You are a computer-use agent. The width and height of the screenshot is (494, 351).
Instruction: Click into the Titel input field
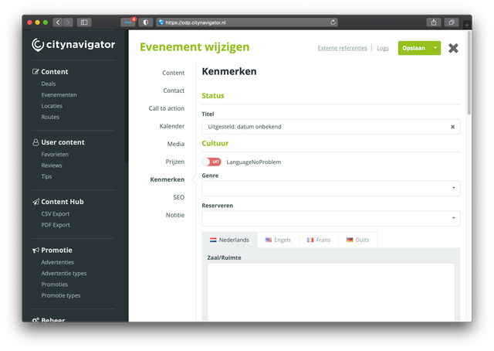(331, 127)
